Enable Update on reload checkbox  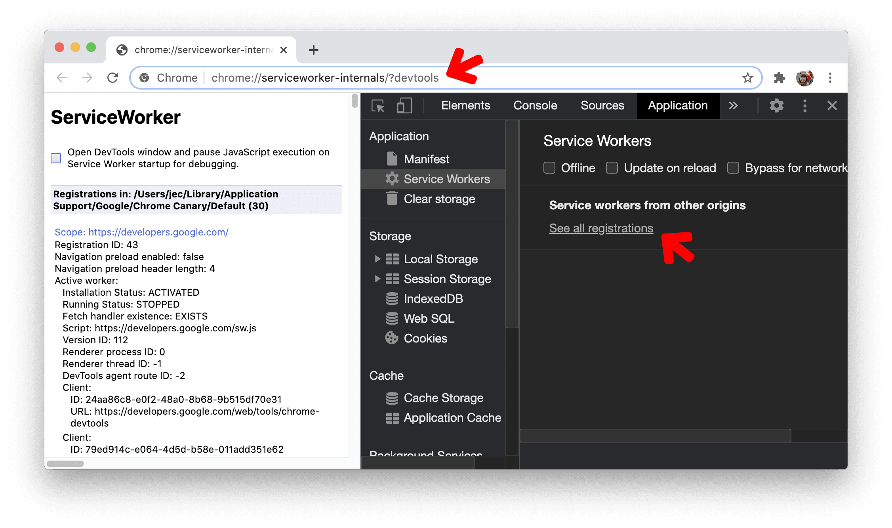click(x=612, y=168)
